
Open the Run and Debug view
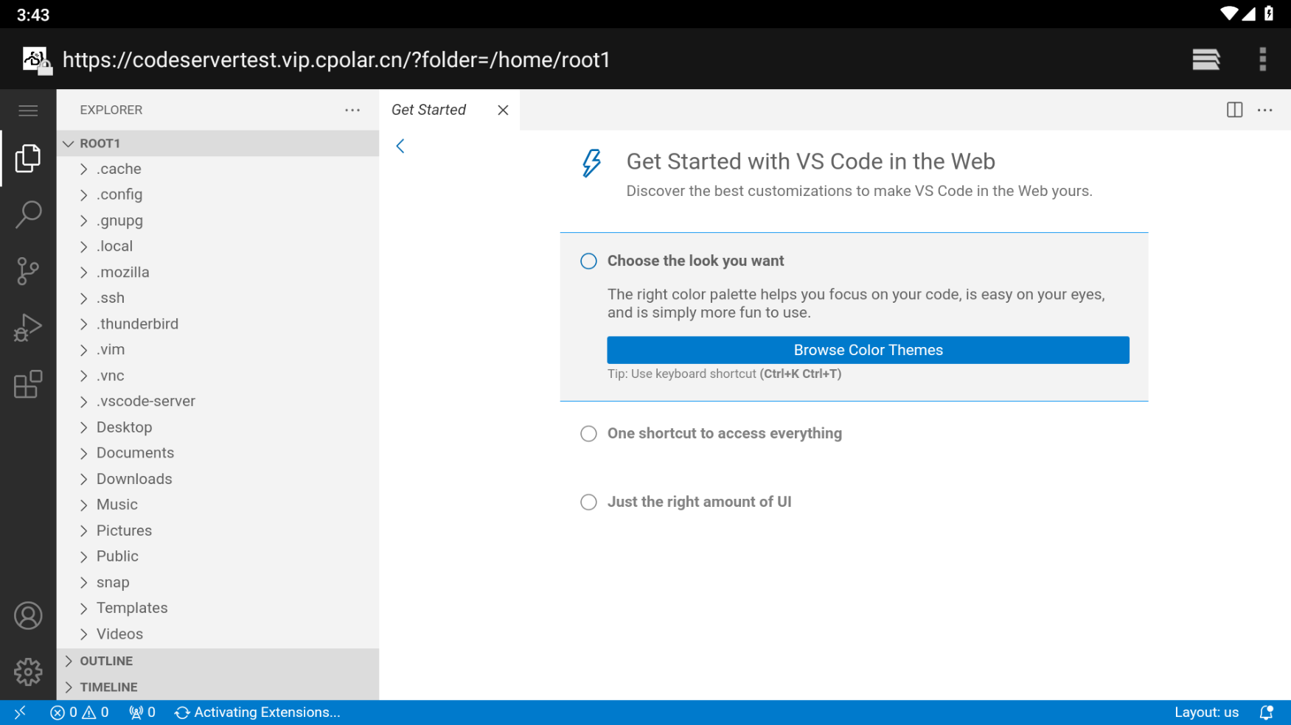28,328
